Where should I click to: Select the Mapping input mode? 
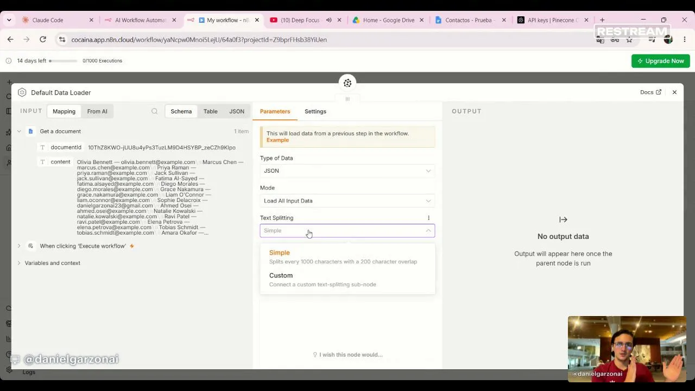point(64,111)
